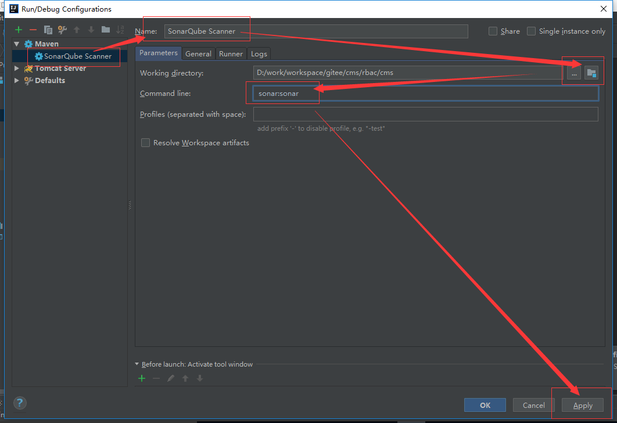This screenshot has width=617, height=423.
Task: Expand the Defaults tree node
Action: pyautogui.click(x=16, y=80)
